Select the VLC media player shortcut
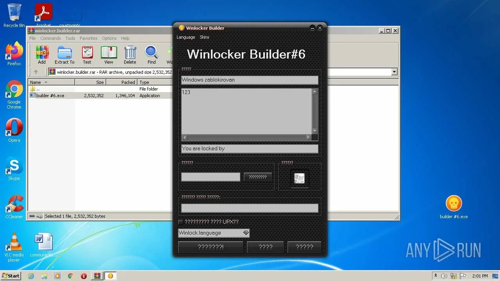This screenshot has width=500, height=281. [14, 247]
